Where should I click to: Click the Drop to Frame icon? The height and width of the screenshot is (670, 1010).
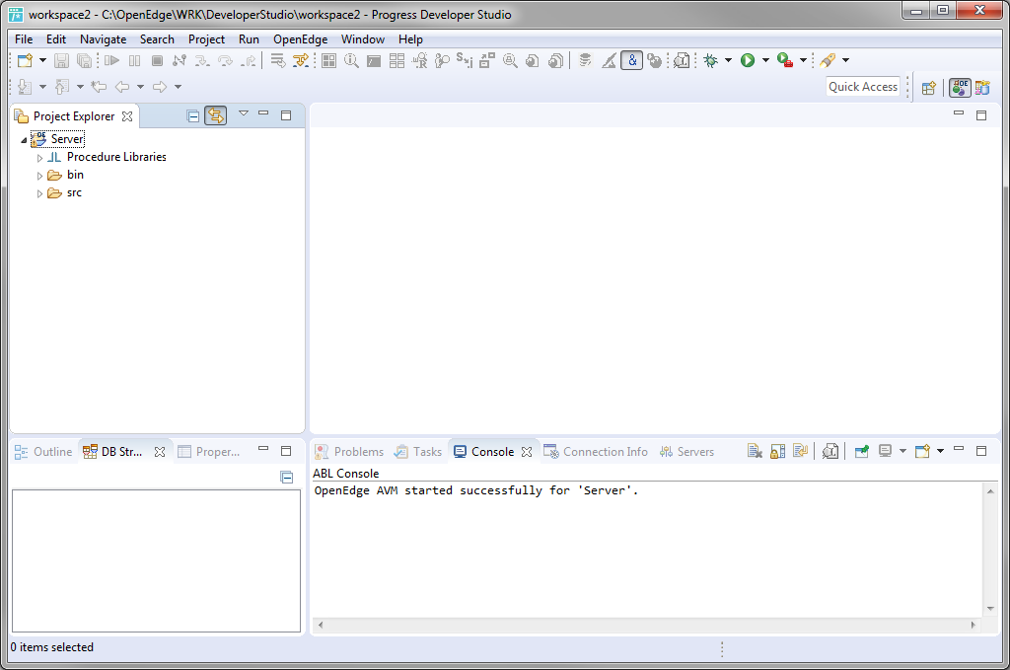[x=277, y=60]
